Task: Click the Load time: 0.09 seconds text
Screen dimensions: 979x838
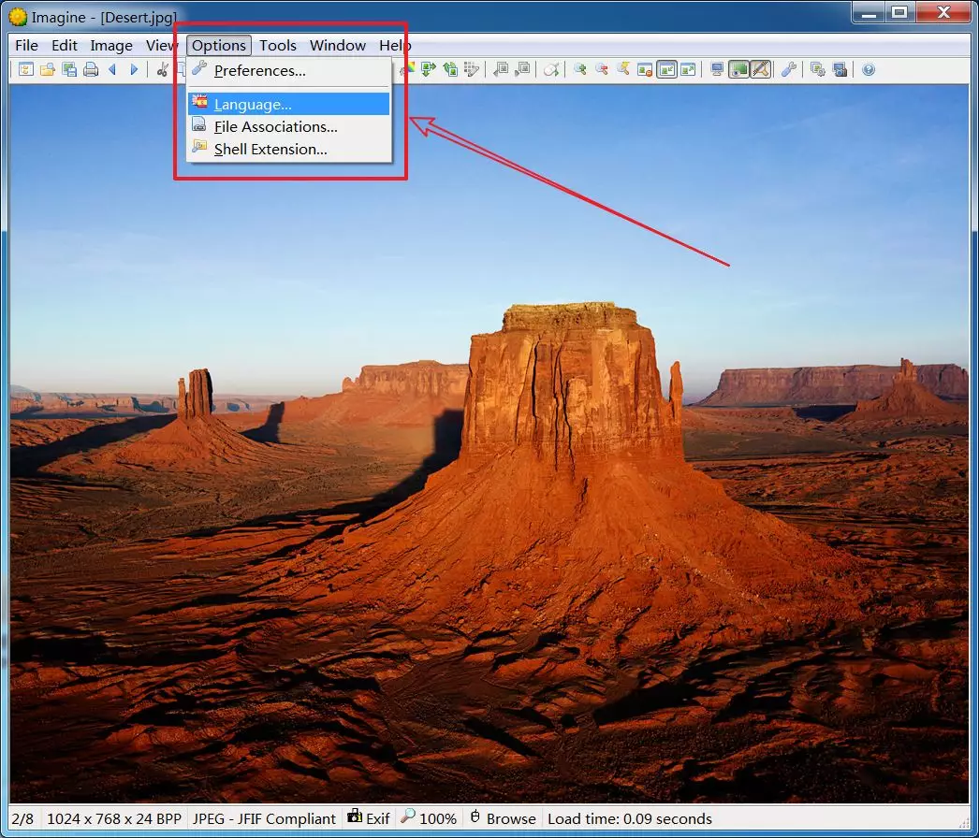Action: [x=629, y=818]
